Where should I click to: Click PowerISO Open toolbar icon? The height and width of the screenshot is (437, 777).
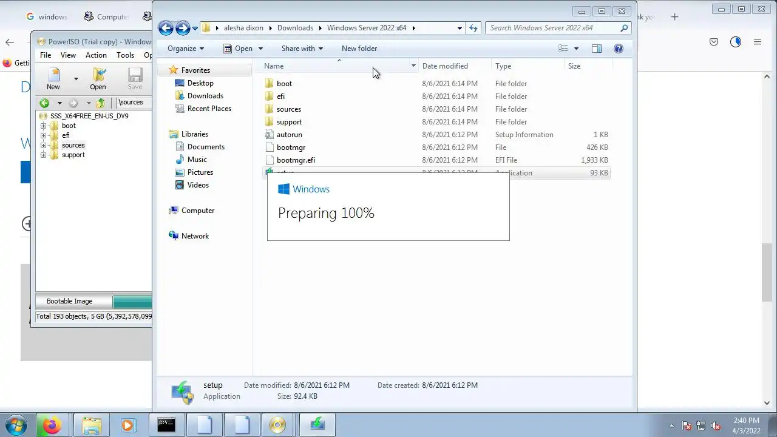click(x=98, y=79)
